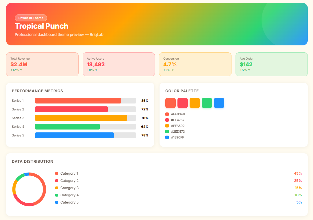The image size is (313, 220).
Task: Select the green palette swatch square
Action: [x=207, y=103]
